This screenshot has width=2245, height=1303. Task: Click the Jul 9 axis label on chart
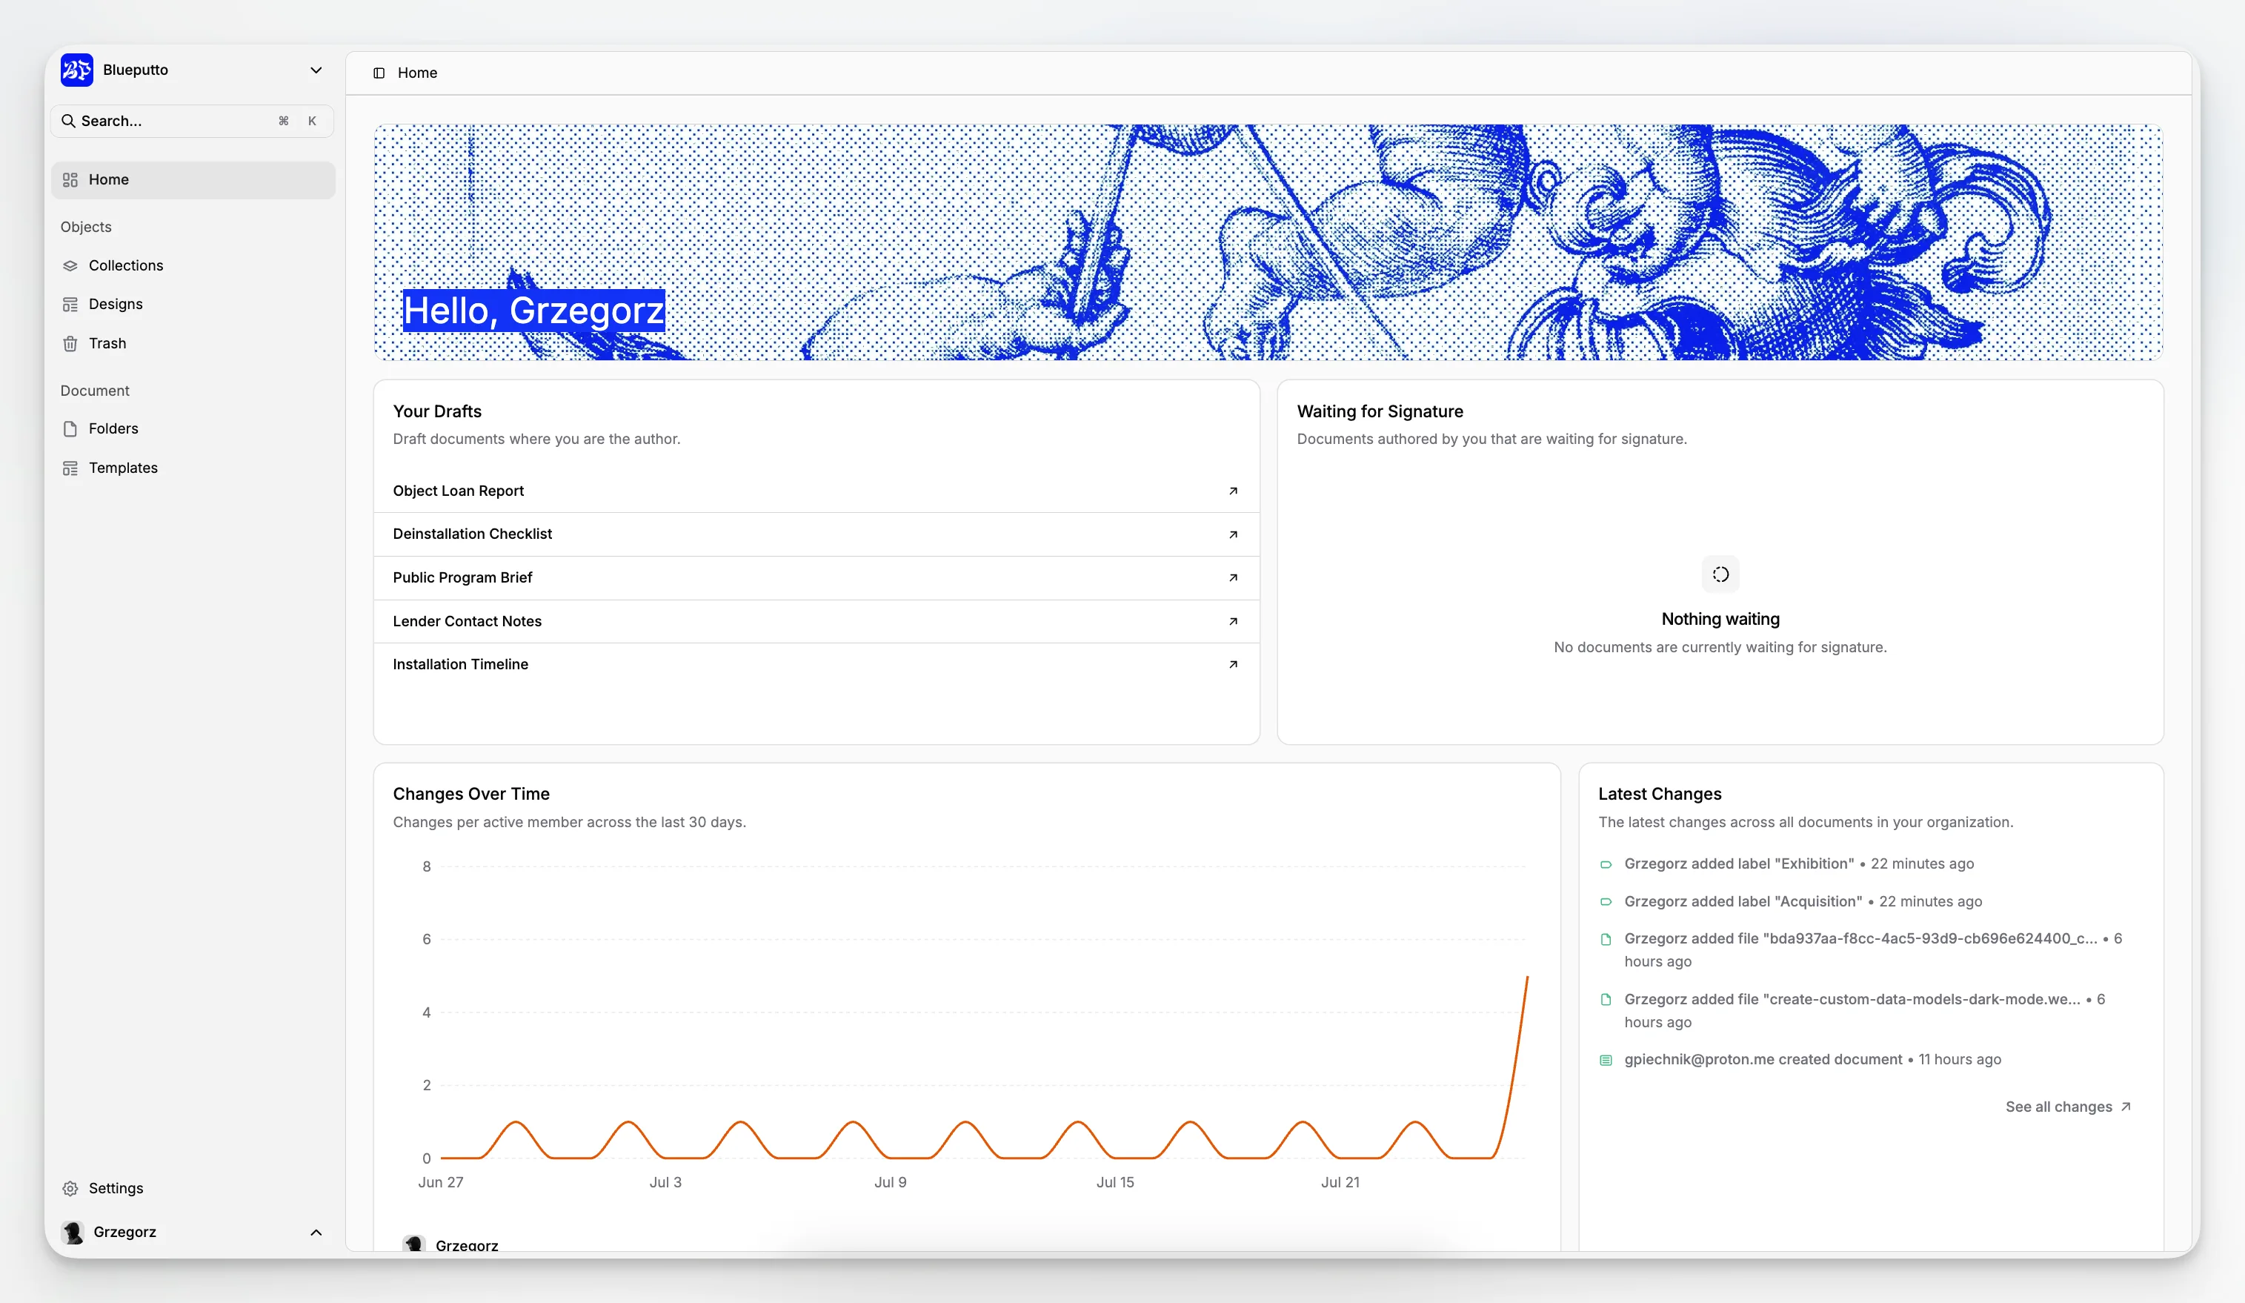click(x=890, y=1181)
